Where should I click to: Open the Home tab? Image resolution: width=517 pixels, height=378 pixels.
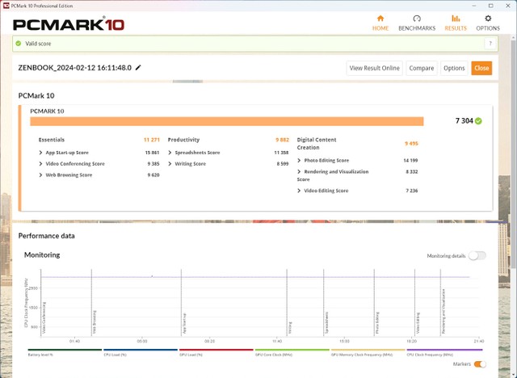pos(380,23)
